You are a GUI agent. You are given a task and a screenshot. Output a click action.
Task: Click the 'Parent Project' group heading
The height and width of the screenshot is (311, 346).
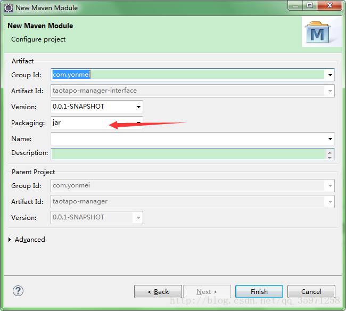pyautogui.click(x=34, y=172)
